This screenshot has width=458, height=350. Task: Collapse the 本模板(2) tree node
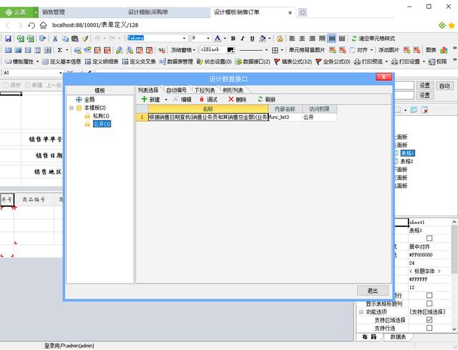72,107
